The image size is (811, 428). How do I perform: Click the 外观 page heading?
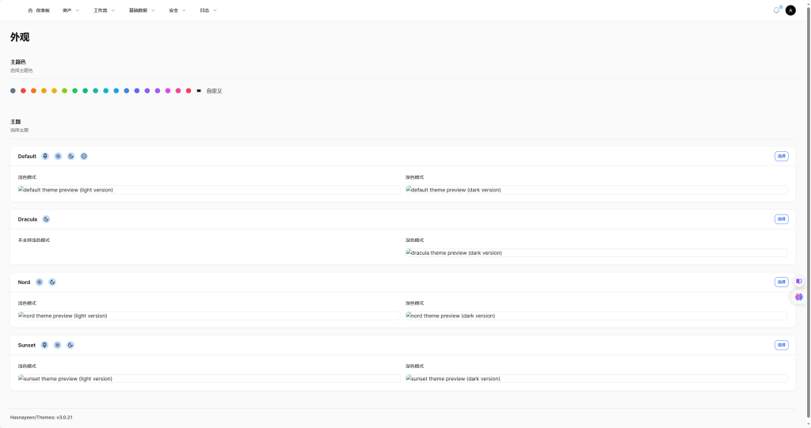coord(20,37)
